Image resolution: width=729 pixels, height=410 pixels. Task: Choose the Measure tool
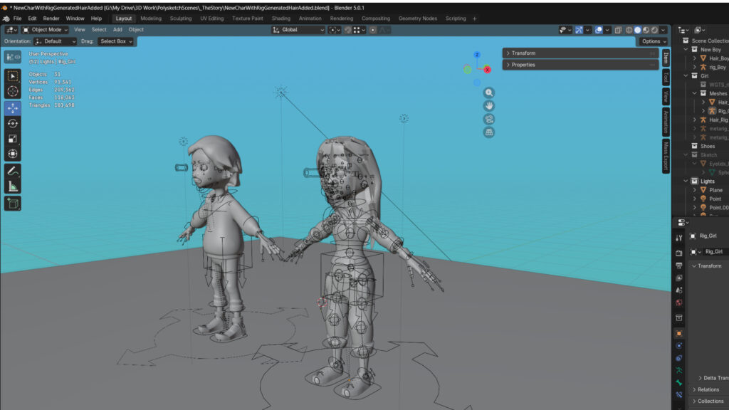click(x=13, y=186)
